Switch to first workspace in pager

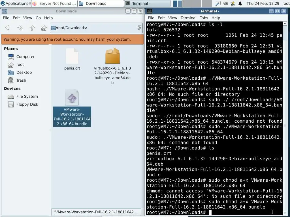[x=178, y=3]
